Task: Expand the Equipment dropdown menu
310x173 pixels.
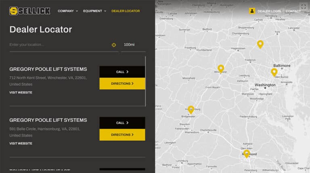Action: tap(94, 11)
